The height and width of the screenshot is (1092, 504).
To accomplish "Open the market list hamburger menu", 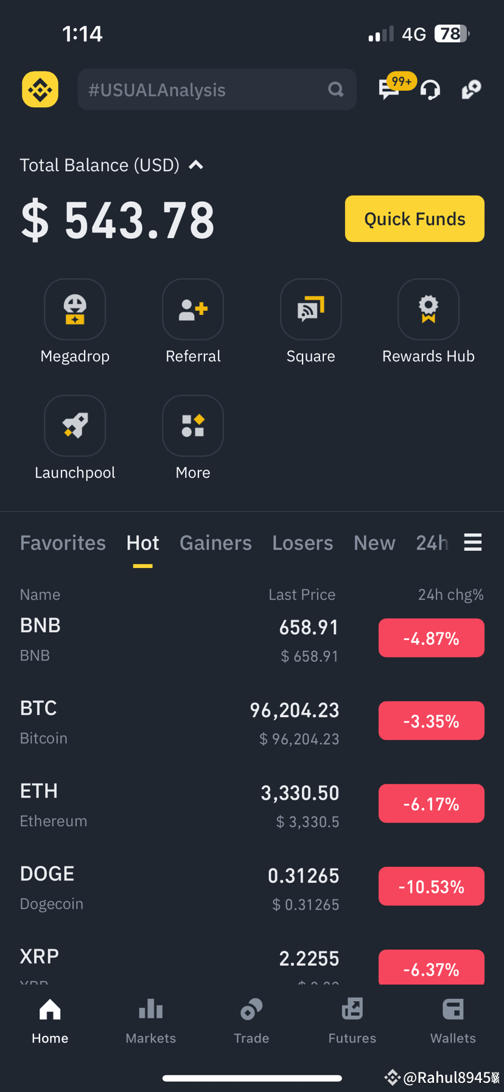I will [473, 542].
